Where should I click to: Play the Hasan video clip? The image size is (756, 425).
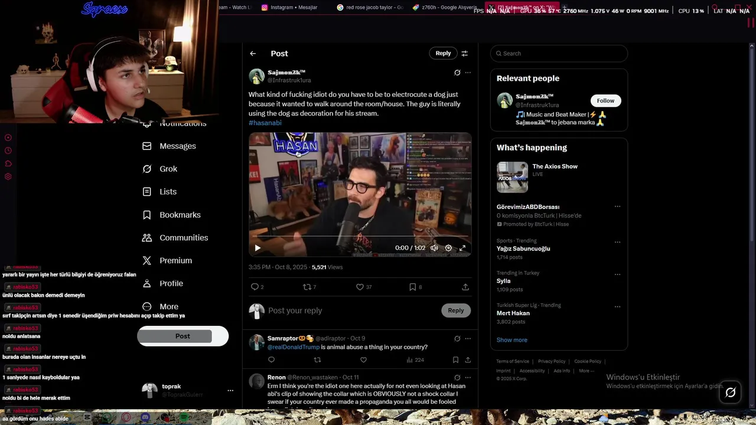(258, 248)
